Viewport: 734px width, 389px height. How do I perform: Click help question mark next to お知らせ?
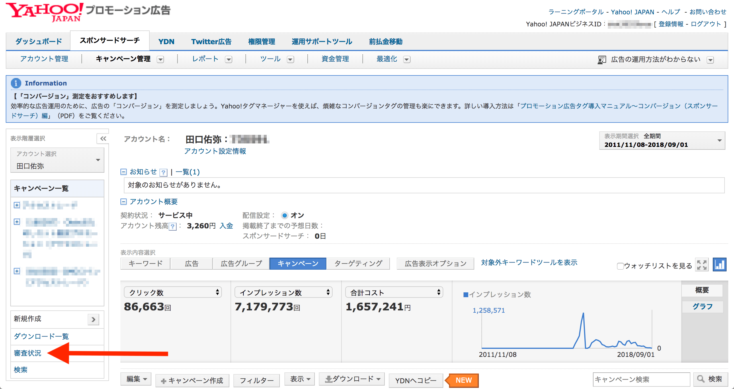(163, 172)
